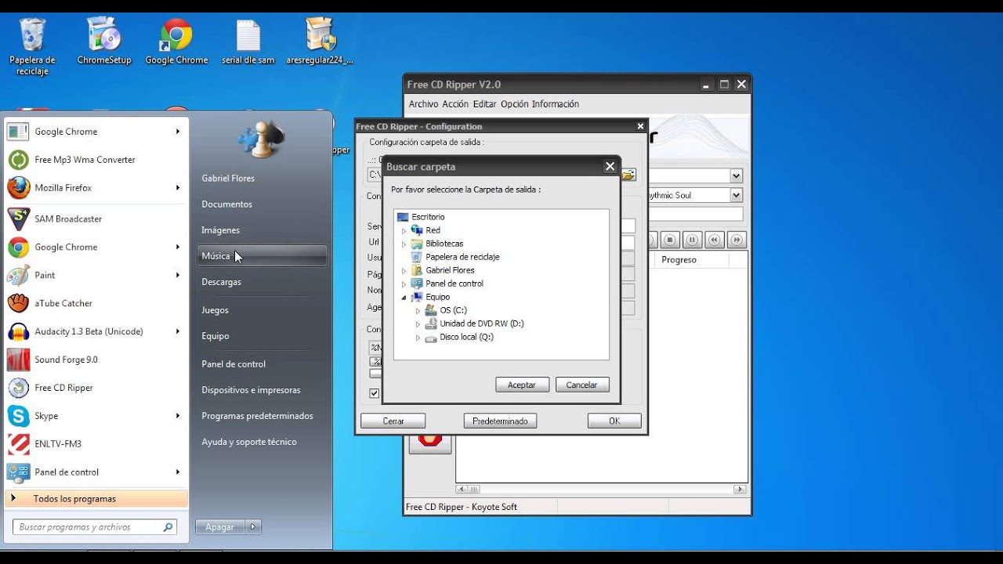The image size is (1003, 564).
Task: Select the Papelera de reciclaje desktop icon
Action: pyautogui.click(x=32, y=47)
